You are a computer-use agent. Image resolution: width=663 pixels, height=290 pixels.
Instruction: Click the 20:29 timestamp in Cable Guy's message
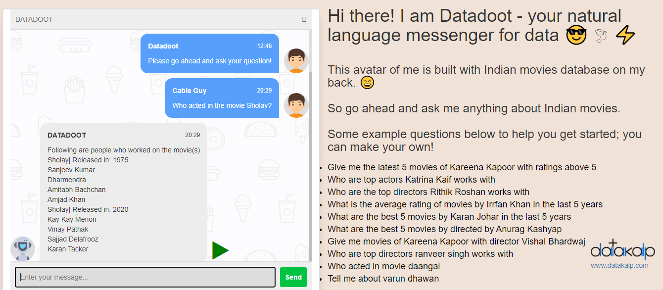(x=264, y=91)
